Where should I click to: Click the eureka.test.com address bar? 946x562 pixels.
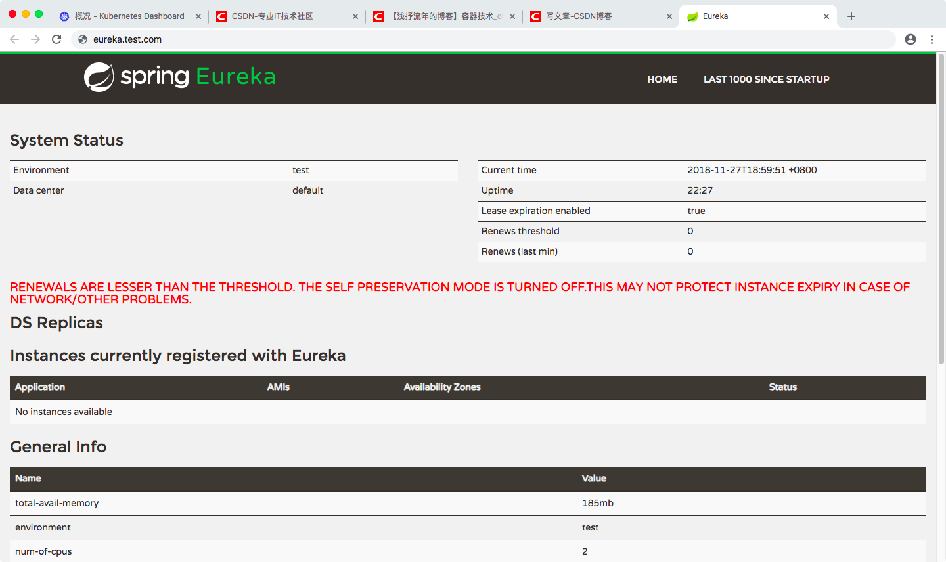tap(483, 39)
